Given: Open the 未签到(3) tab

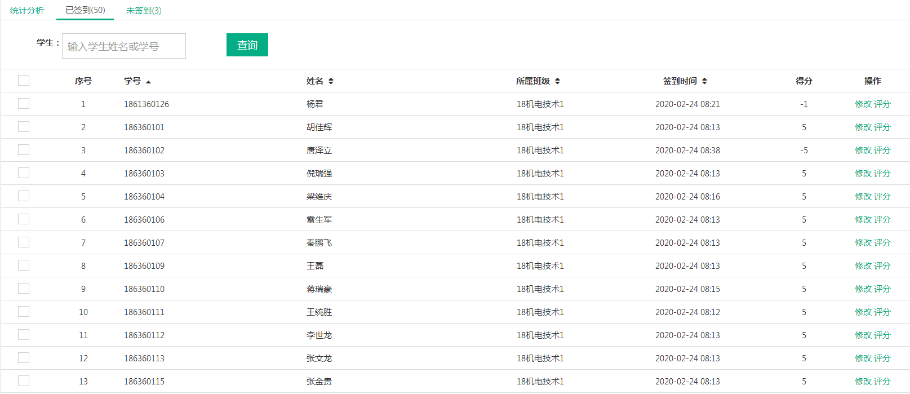Looking at the screenshot, I should tap(144, 11).
